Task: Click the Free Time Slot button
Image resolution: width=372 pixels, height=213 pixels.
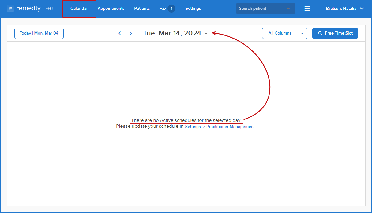Action: [335, 33]
